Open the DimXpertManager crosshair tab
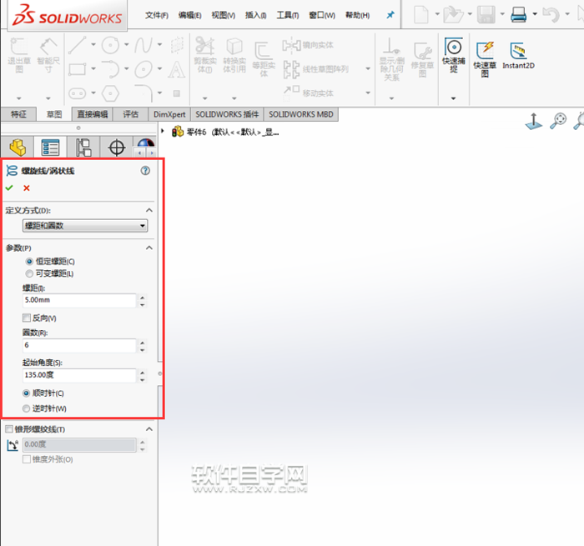 117,148
